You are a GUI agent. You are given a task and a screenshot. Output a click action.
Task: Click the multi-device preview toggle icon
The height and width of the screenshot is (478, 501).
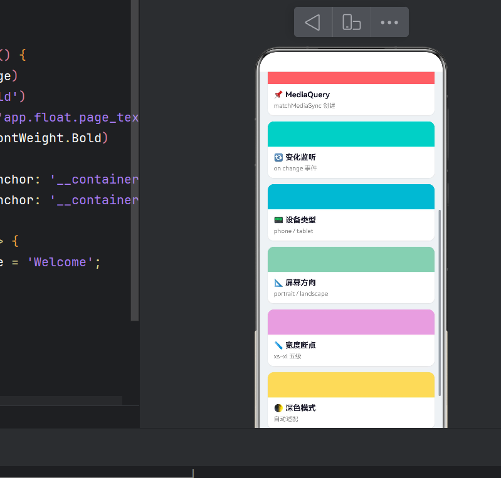click(352, 23)
